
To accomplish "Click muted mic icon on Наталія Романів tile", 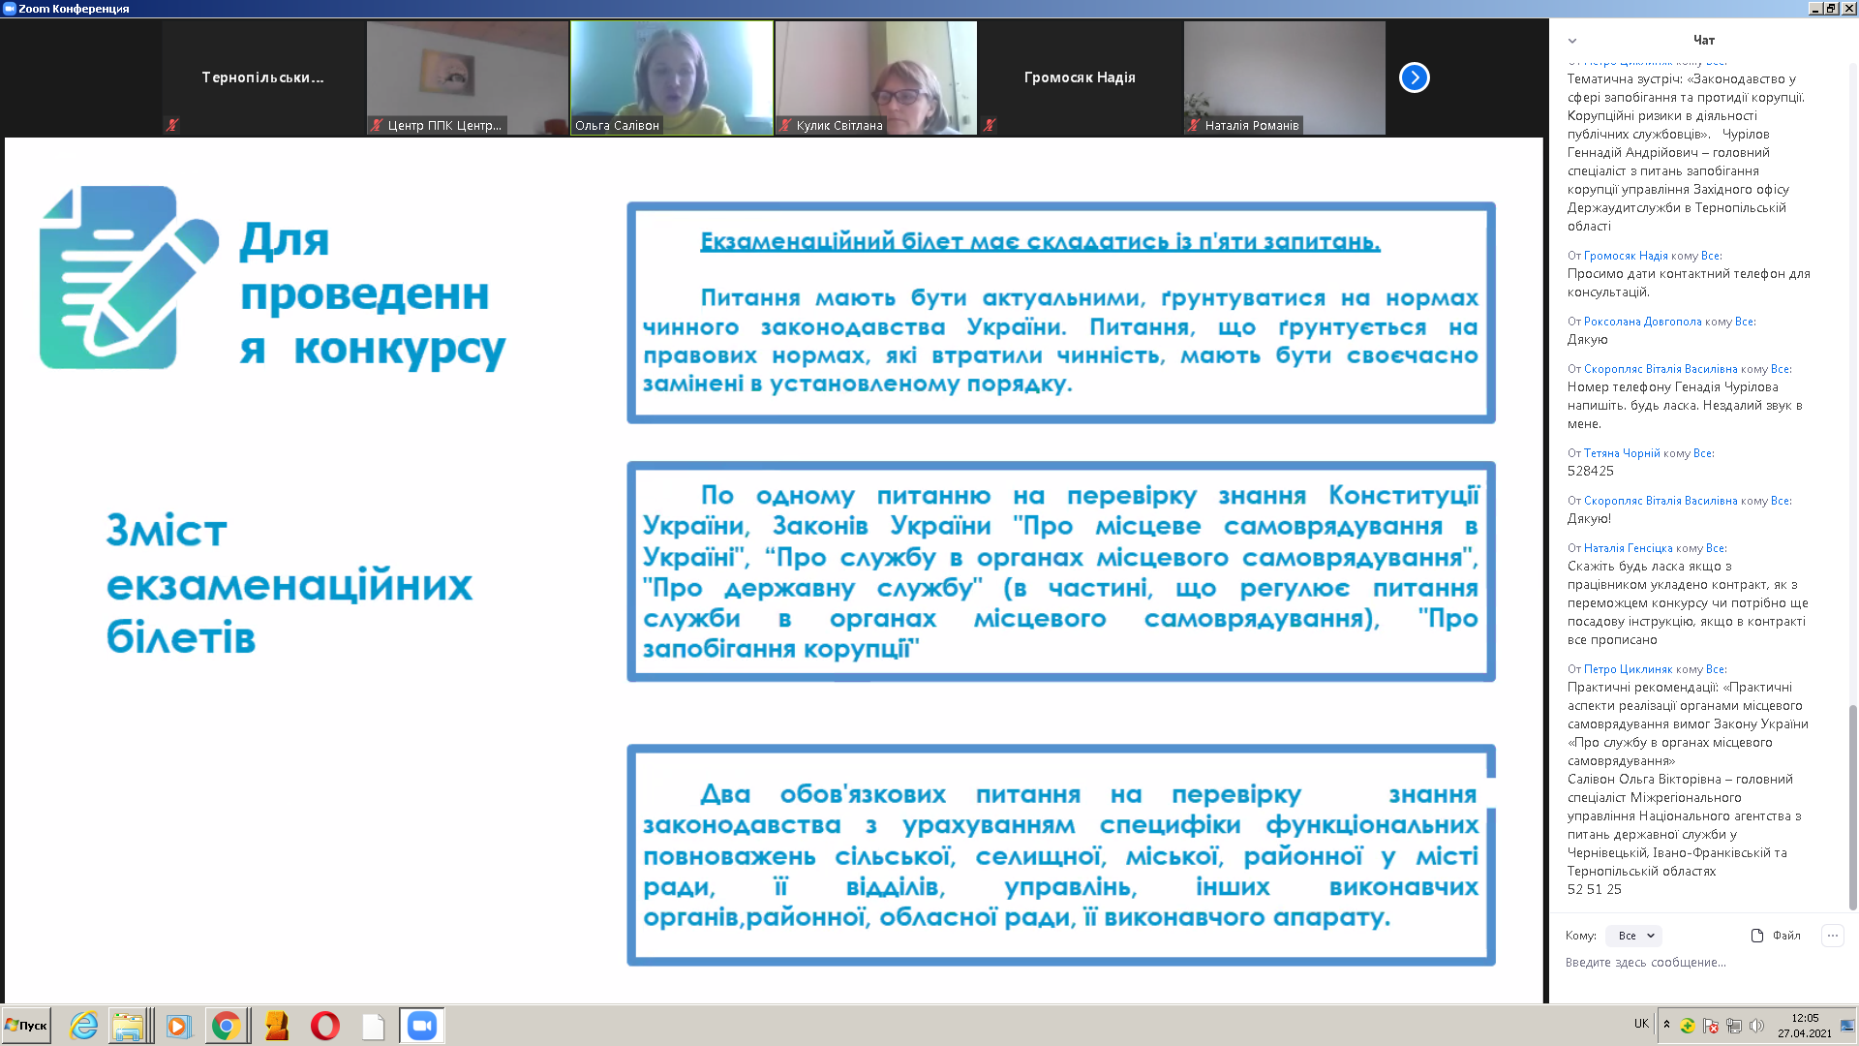I will (1194, 125).
